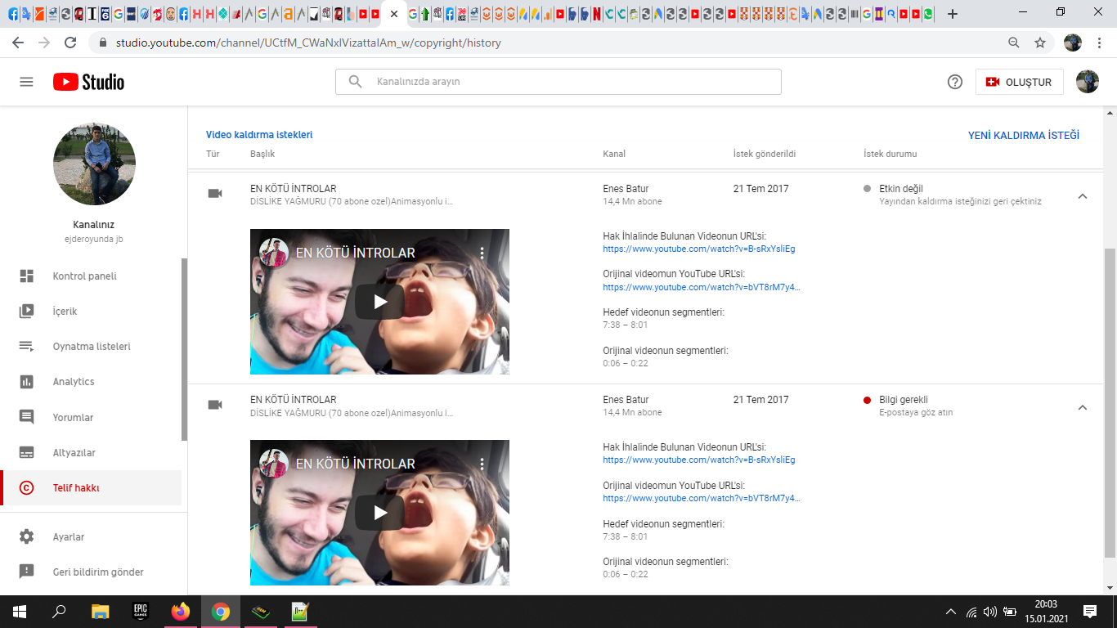Open the hamburger navigation menu
This screenshot has height=628, width=1117.
tap(26, 82)
